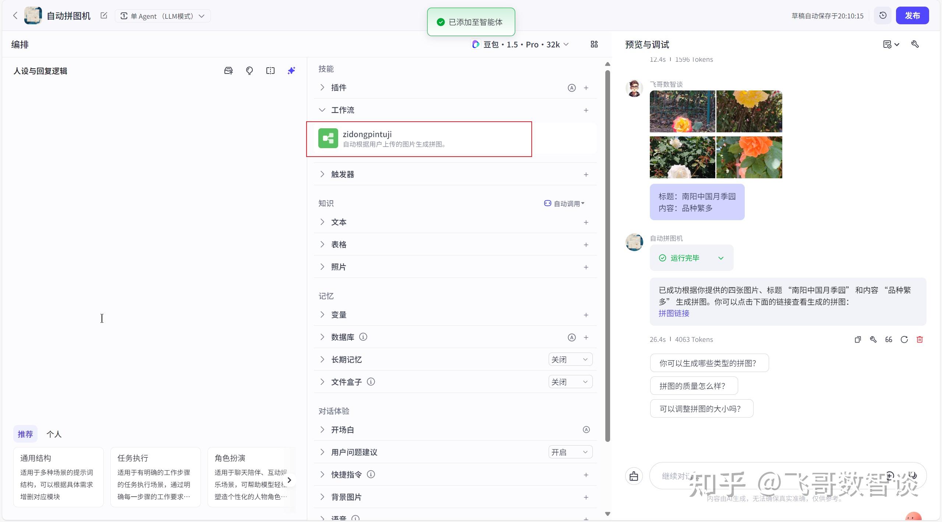Open the lightbulb prompt optimize icon

tap(249, 71)
